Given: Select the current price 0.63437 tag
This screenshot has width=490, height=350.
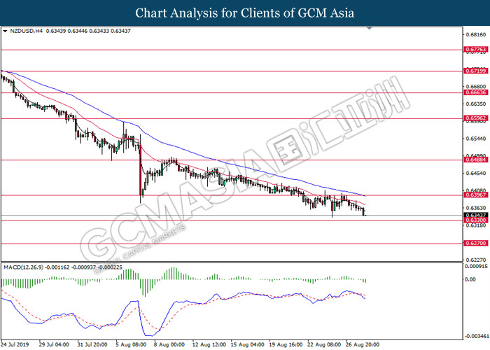Looking at the screenshot, I should [475, 215].
